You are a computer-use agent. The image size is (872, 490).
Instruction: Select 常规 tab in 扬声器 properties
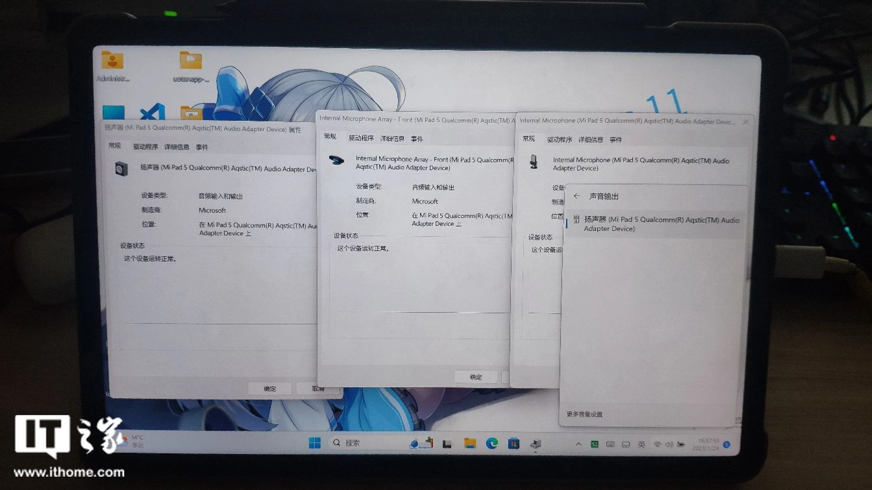(114, 145)
